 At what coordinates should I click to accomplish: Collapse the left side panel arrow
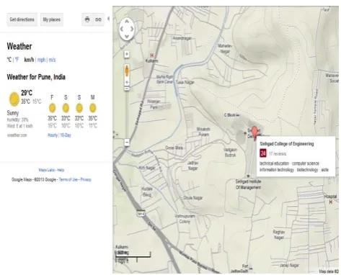109,19
